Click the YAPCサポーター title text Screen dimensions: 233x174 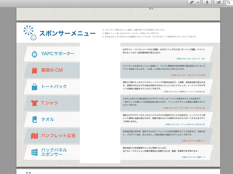coord(58,53)
